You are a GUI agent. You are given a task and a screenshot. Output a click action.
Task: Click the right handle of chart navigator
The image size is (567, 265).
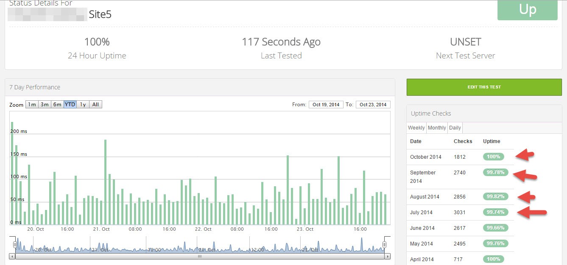click(x=385, y=245)
